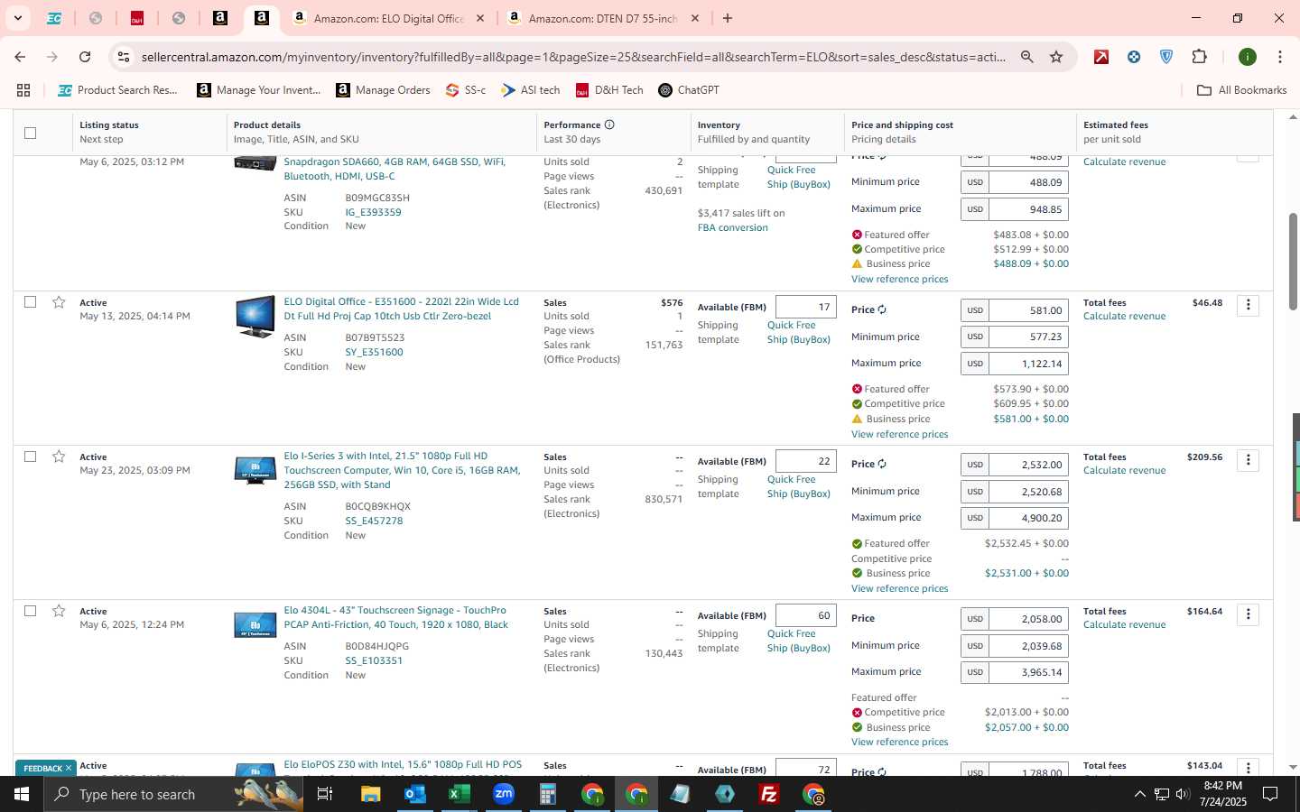1300x812 pixels.
Task: Check the select-all header checkbox
Action: (x=30, y=133)
